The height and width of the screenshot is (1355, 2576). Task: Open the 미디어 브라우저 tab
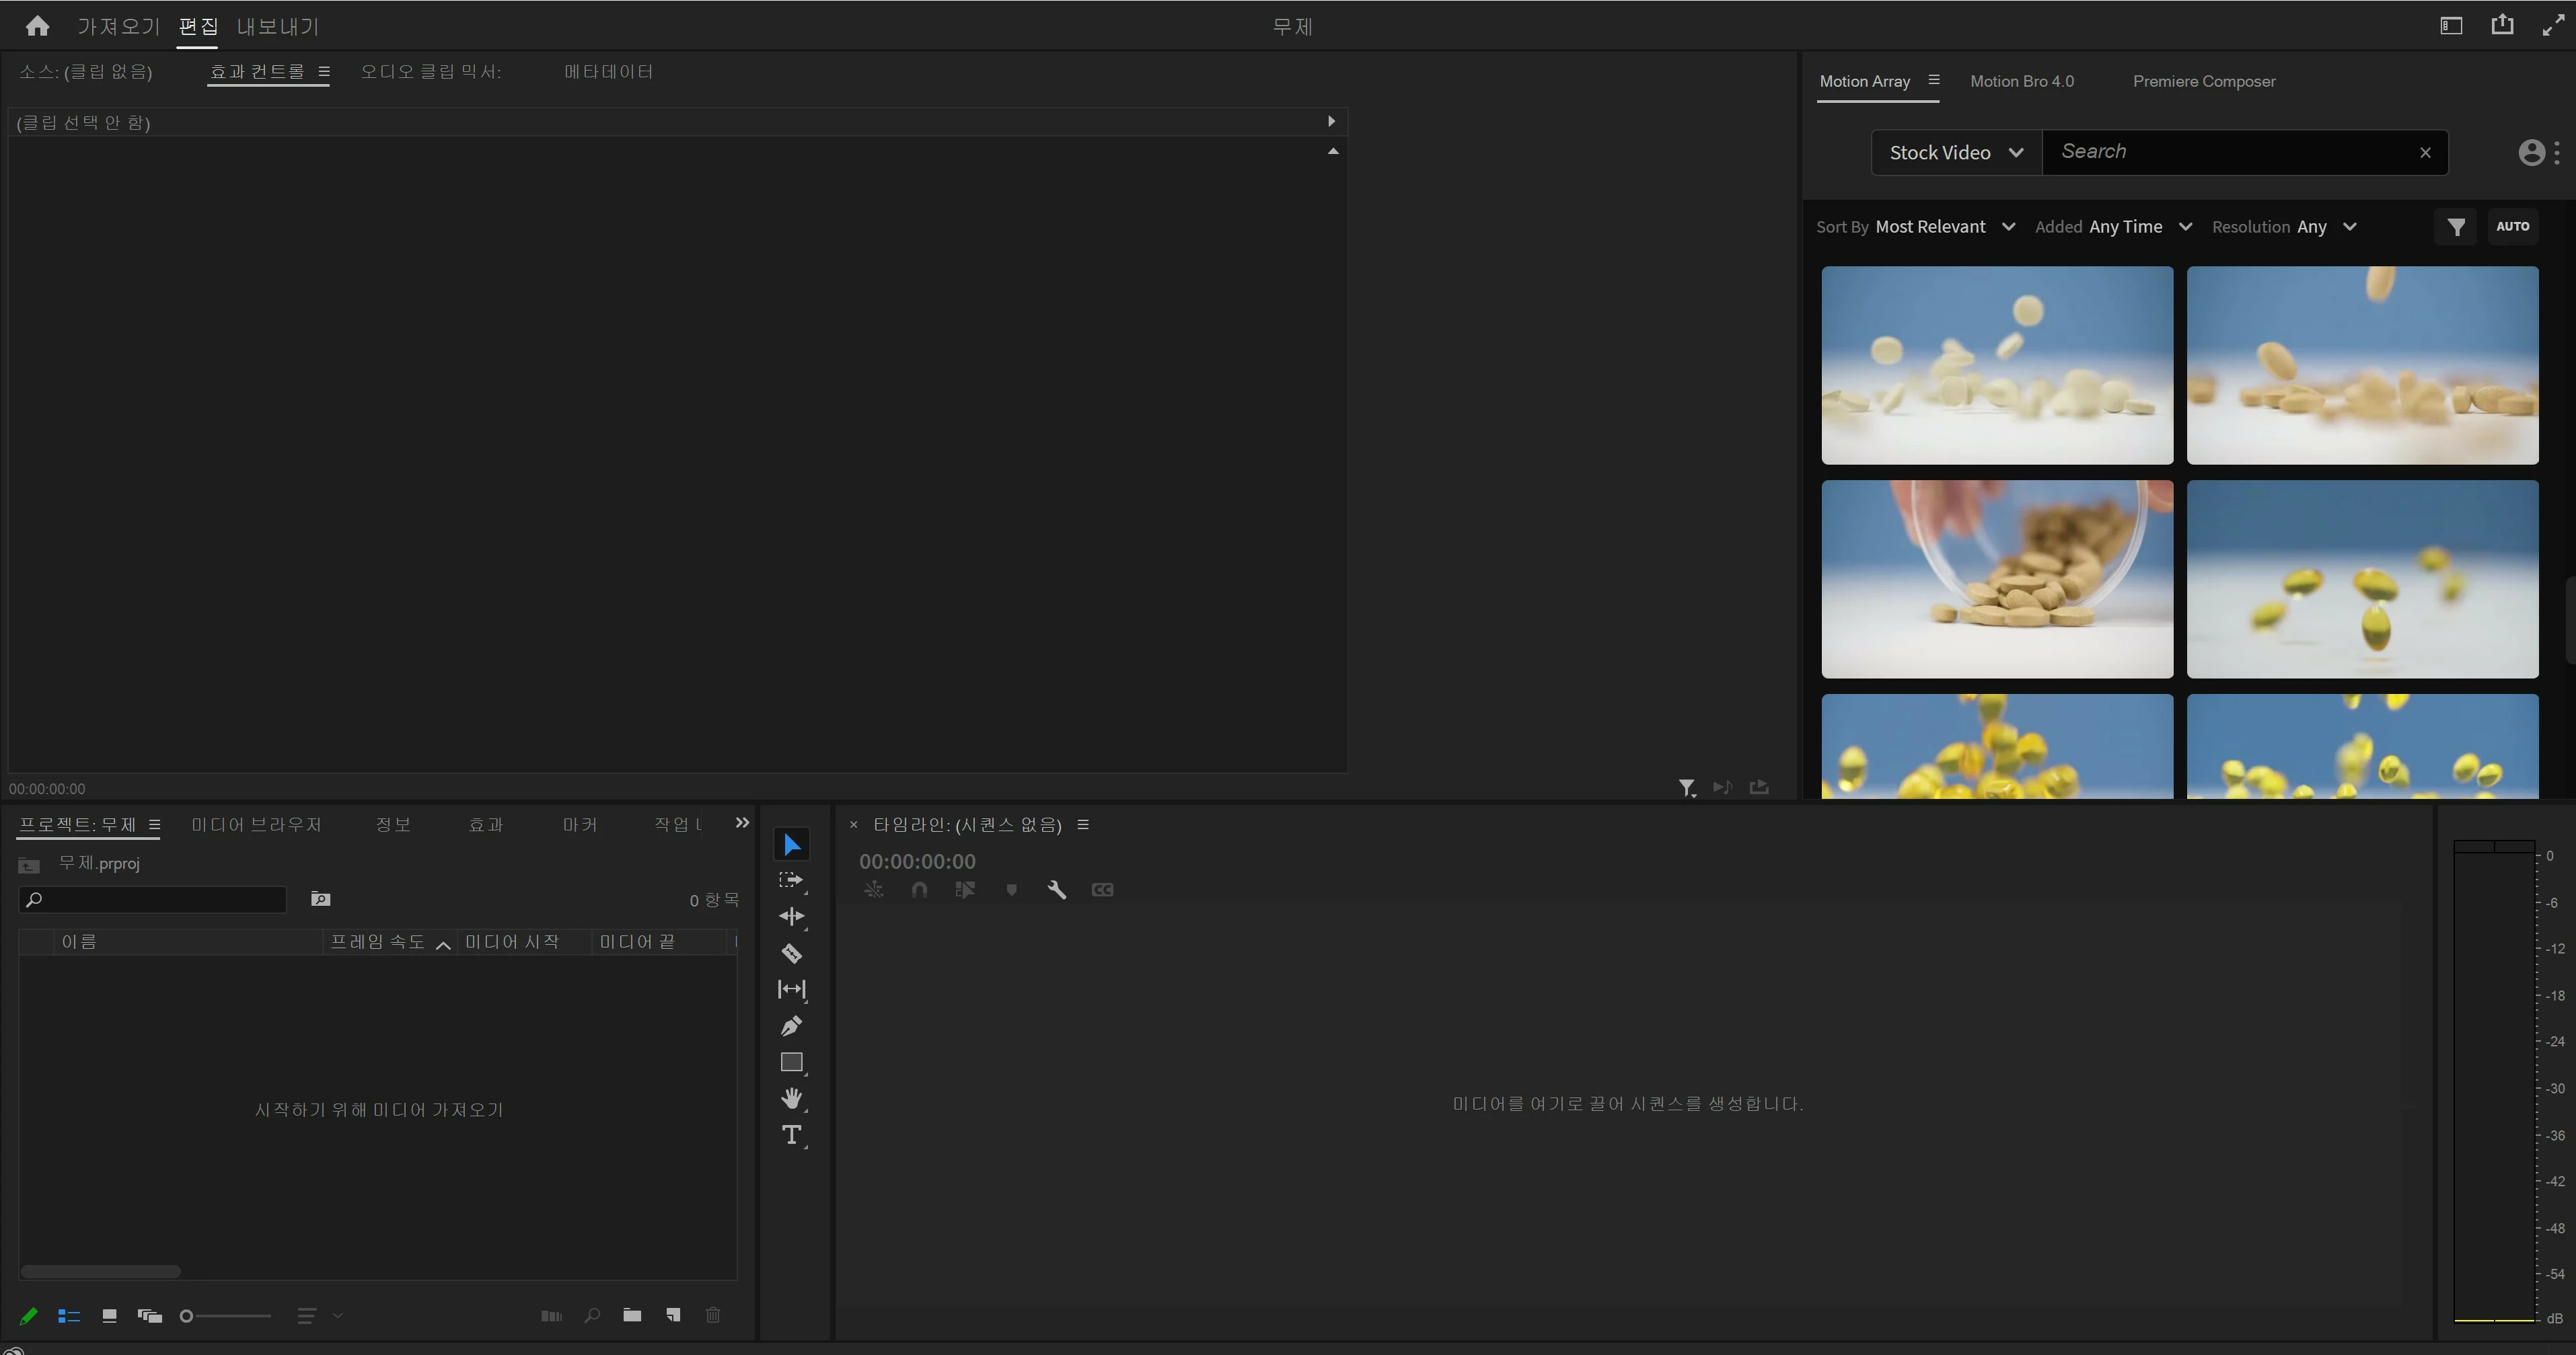point(256,824)
